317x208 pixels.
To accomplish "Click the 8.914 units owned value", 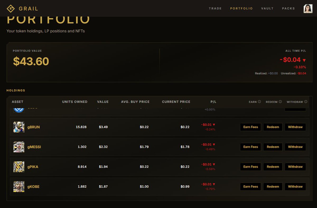I will [82, 167].
